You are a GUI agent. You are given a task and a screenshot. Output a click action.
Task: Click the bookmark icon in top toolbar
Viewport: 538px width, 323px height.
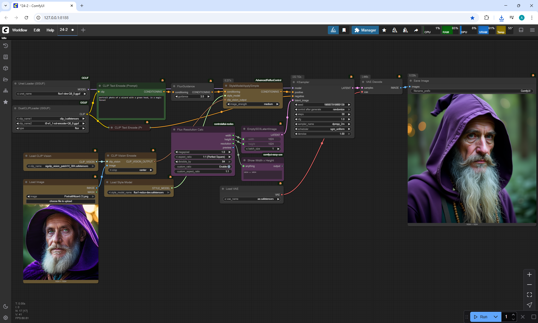(344, 30)
